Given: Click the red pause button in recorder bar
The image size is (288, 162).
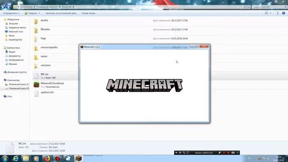Looking at the screenshot, I should (x=224, y=153).
